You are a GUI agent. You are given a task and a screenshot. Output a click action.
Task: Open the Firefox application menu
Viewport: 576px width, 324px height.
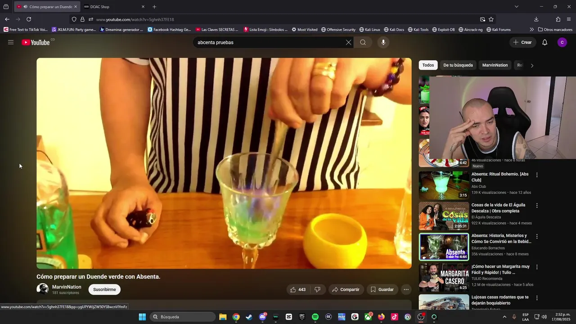tap(569, 19)
